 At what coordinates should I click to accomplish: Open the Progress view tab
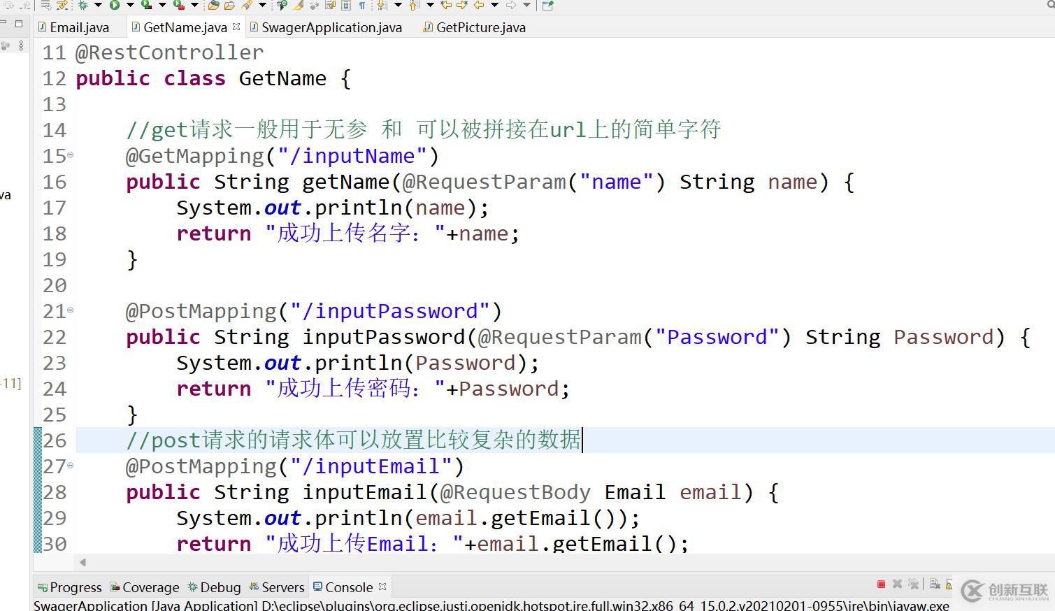(x=69, y=587)
